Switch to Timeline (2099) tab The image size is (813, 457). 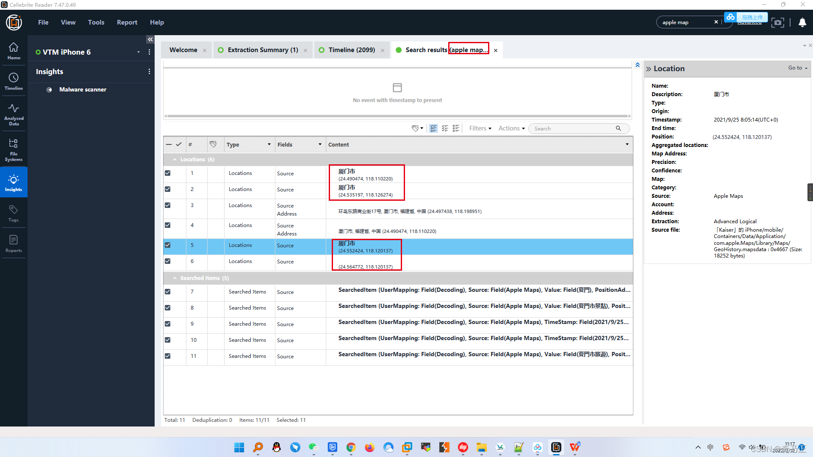click(x=352, y=50)
